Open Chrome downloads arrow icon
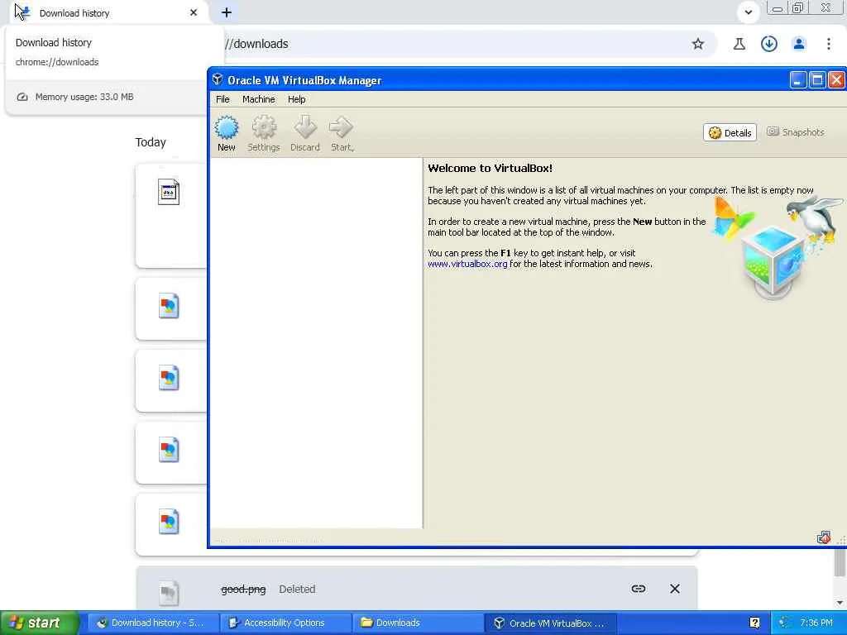Viewport: 847px width, 635px height. [x=768, y=44]
